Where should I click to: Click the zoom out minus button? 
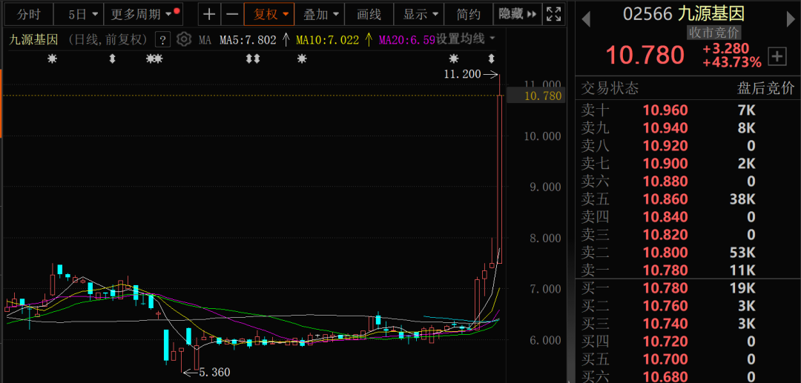click(x=232, y=14)
